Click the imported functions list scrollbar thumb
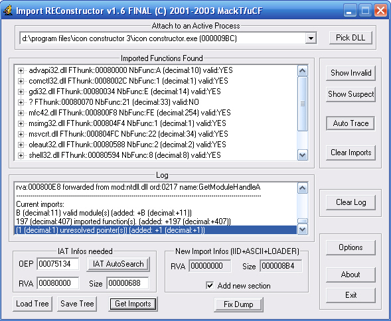Viewport: 391px width, 321px height. click(303, 103)
